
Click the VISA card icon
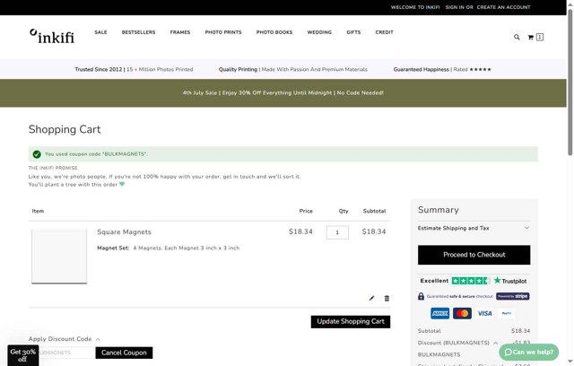484,313
